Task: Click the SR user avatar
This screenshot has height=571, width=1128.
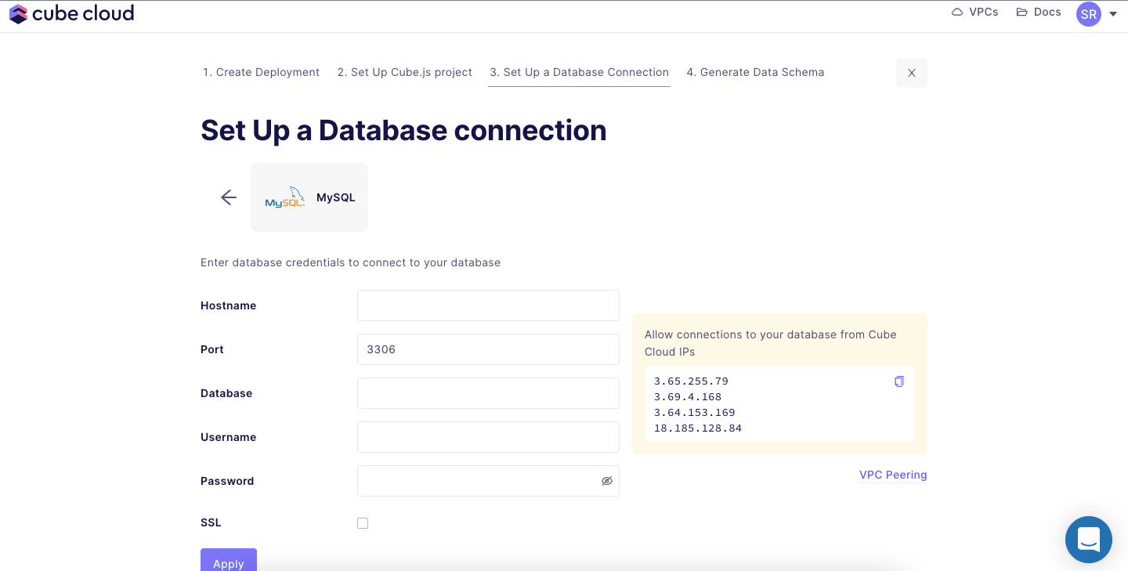Action: click(1088, 14)
